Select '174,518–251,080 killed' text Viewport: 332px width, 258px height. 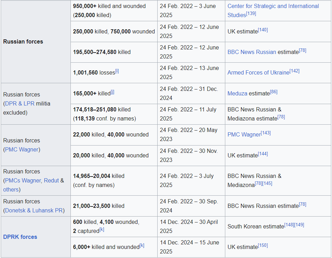pos(102,110)
